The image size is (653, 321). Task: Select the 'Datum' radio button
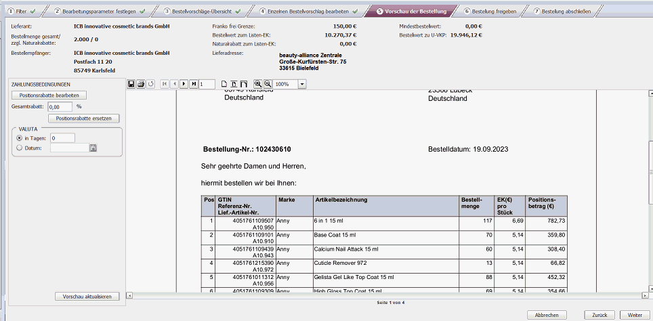pos(19,148)
